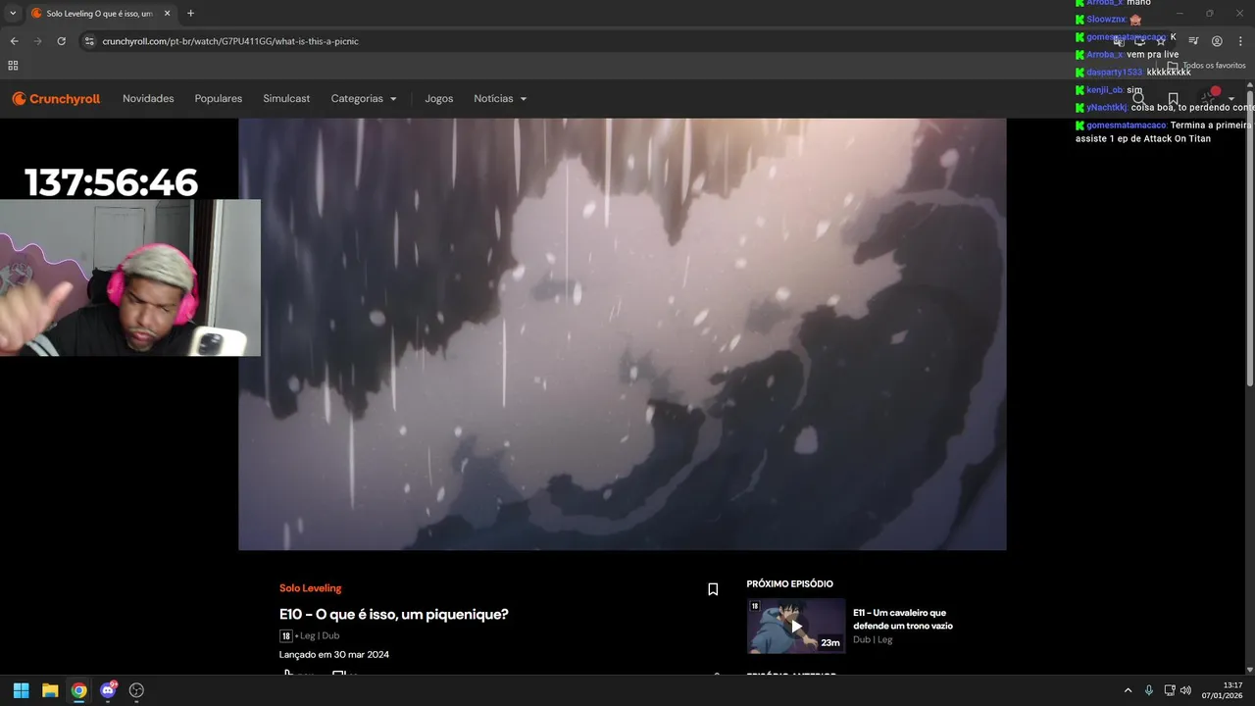This screenshot has height=706, width=1255.
Task: Go back in Chrome
Action: tap(14, 41)
